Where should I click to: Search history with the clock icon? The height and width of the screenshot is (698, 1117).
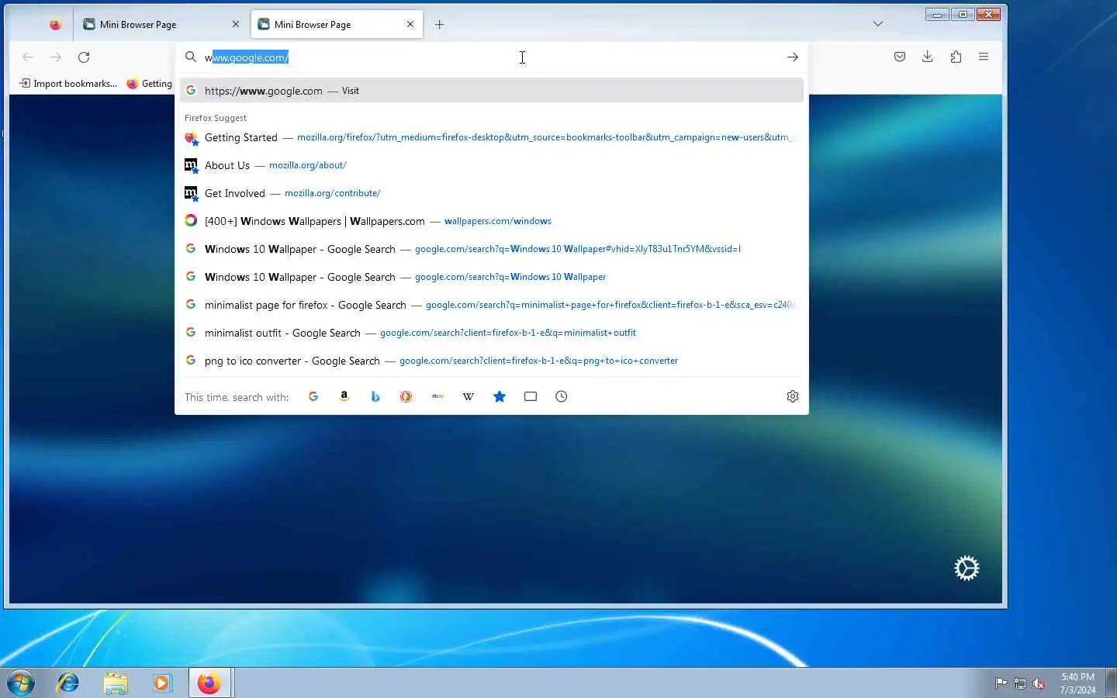coord(562,396)
